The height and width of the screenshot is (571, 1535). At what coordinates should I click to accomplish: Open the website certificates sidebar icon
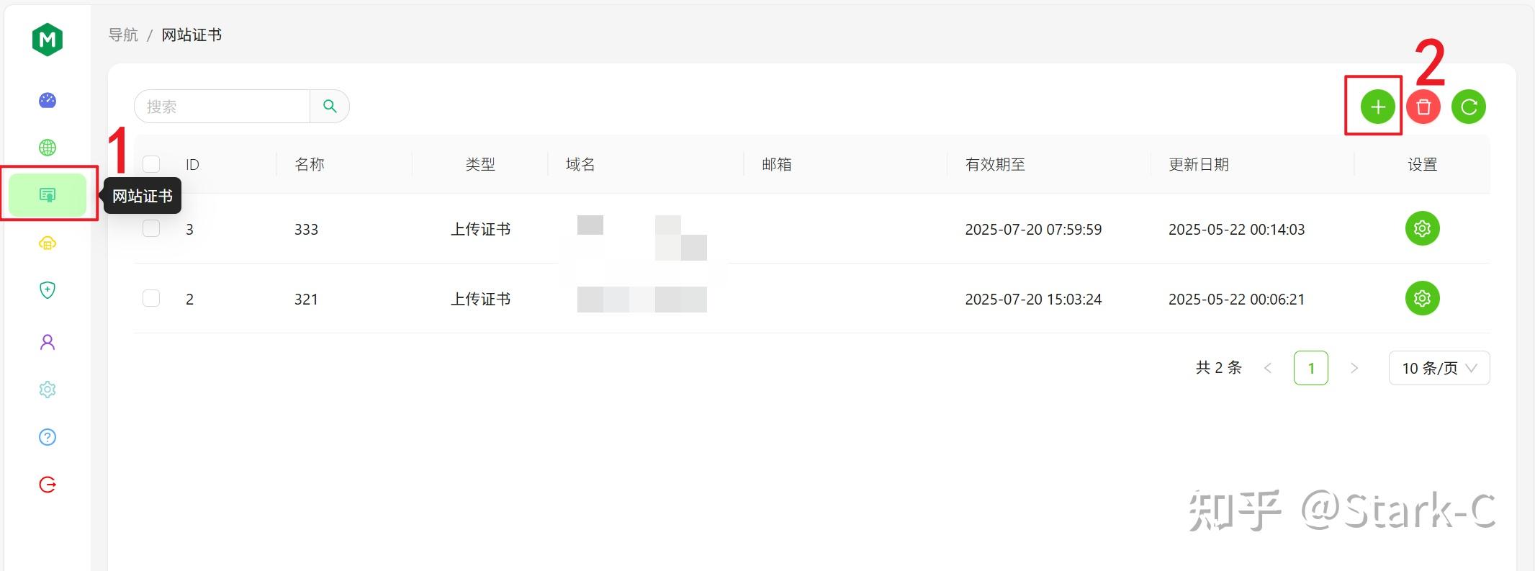(x=48, y=195)
